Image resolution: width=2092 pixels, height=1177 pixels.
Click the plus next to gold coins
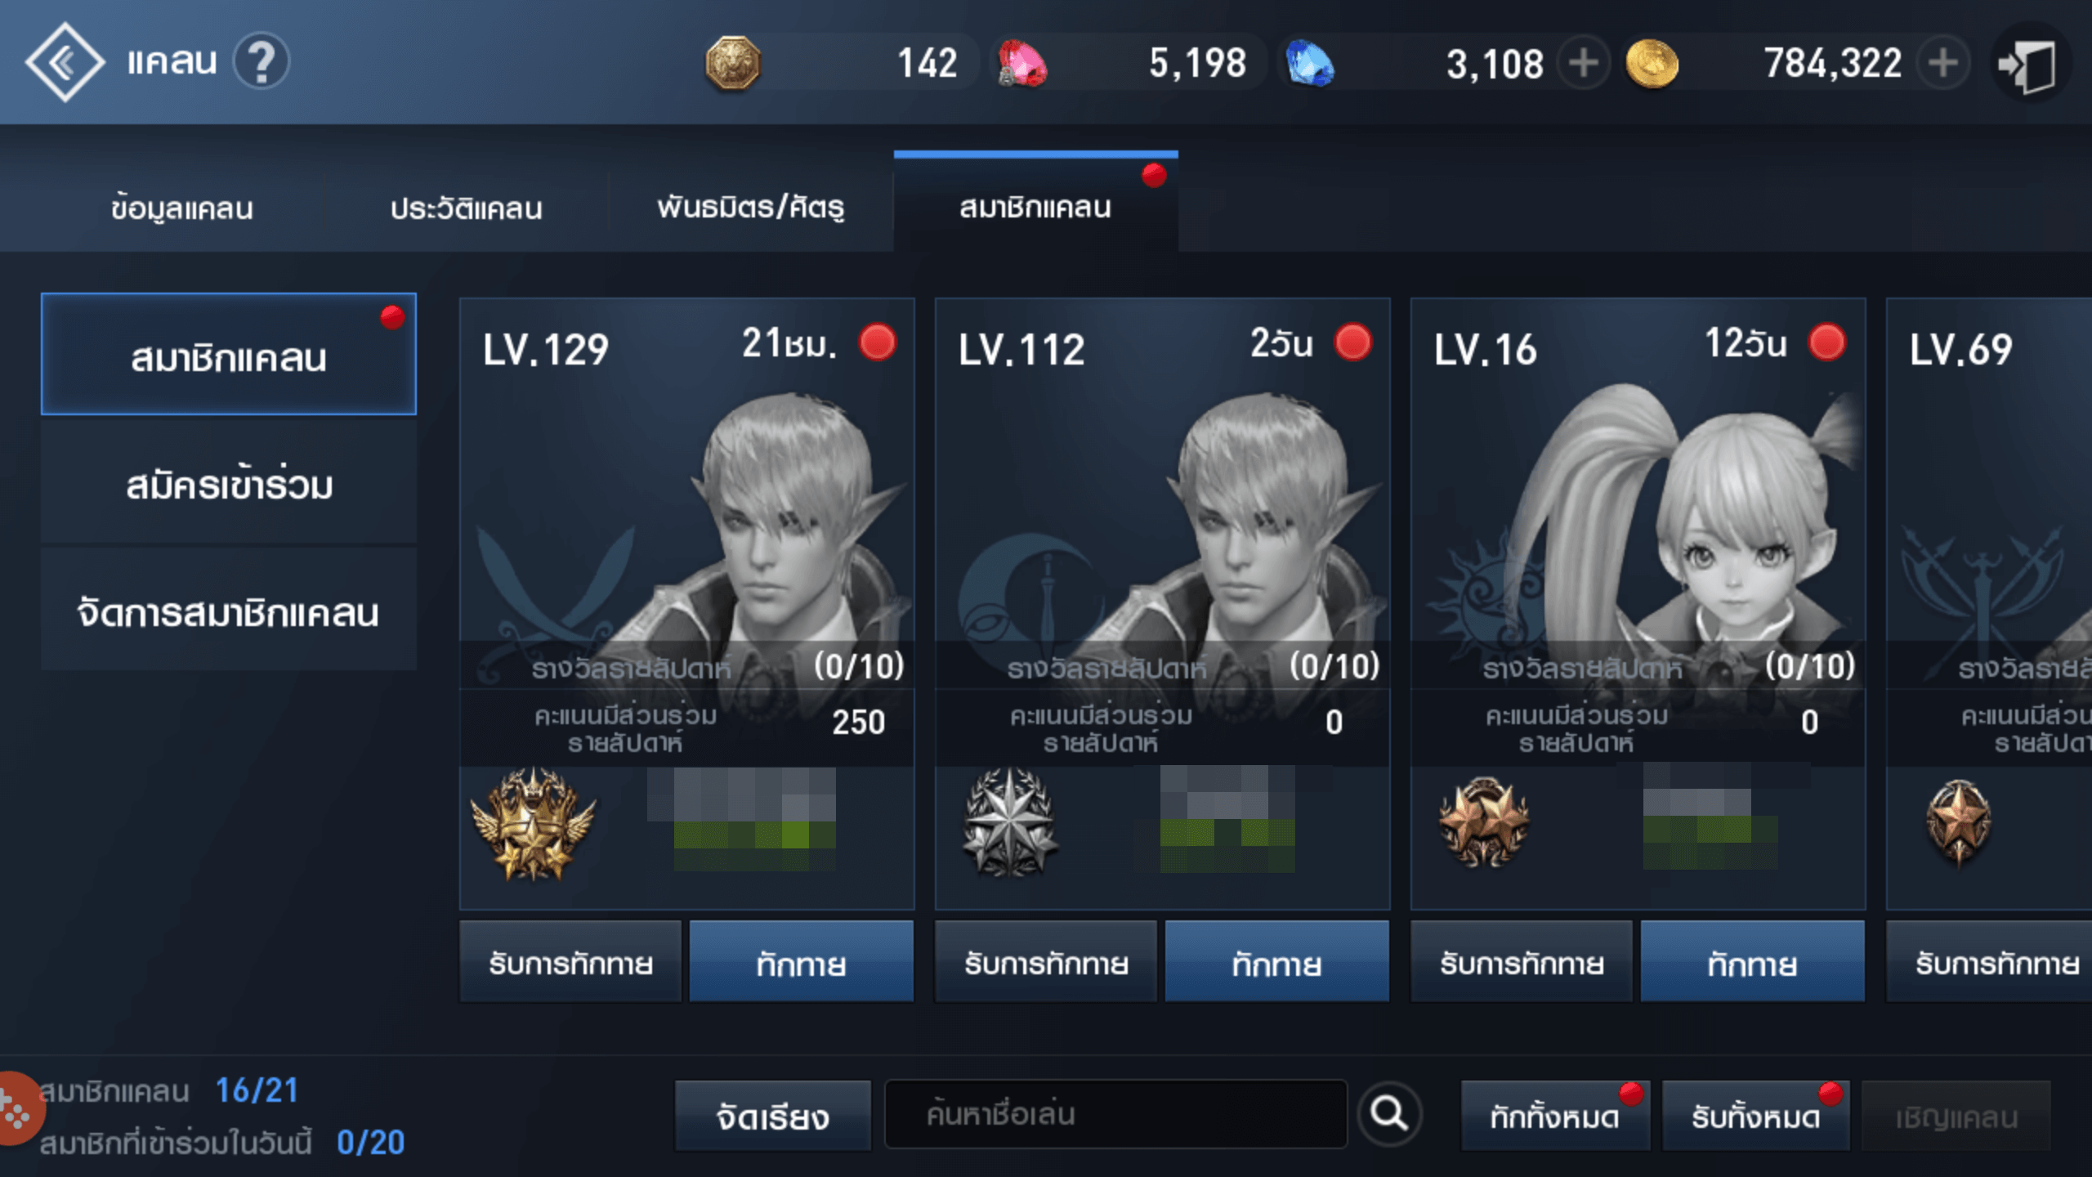[1943, 63]
